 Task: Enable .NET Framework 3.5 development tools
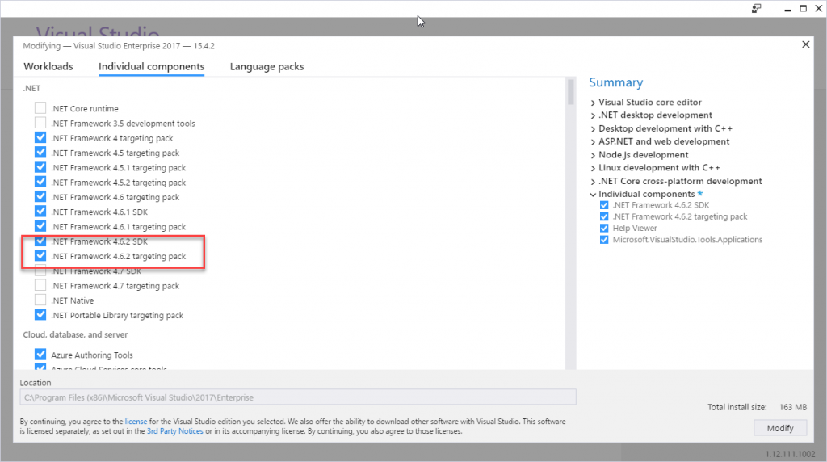pyautogui.click(x=40, y=124)
